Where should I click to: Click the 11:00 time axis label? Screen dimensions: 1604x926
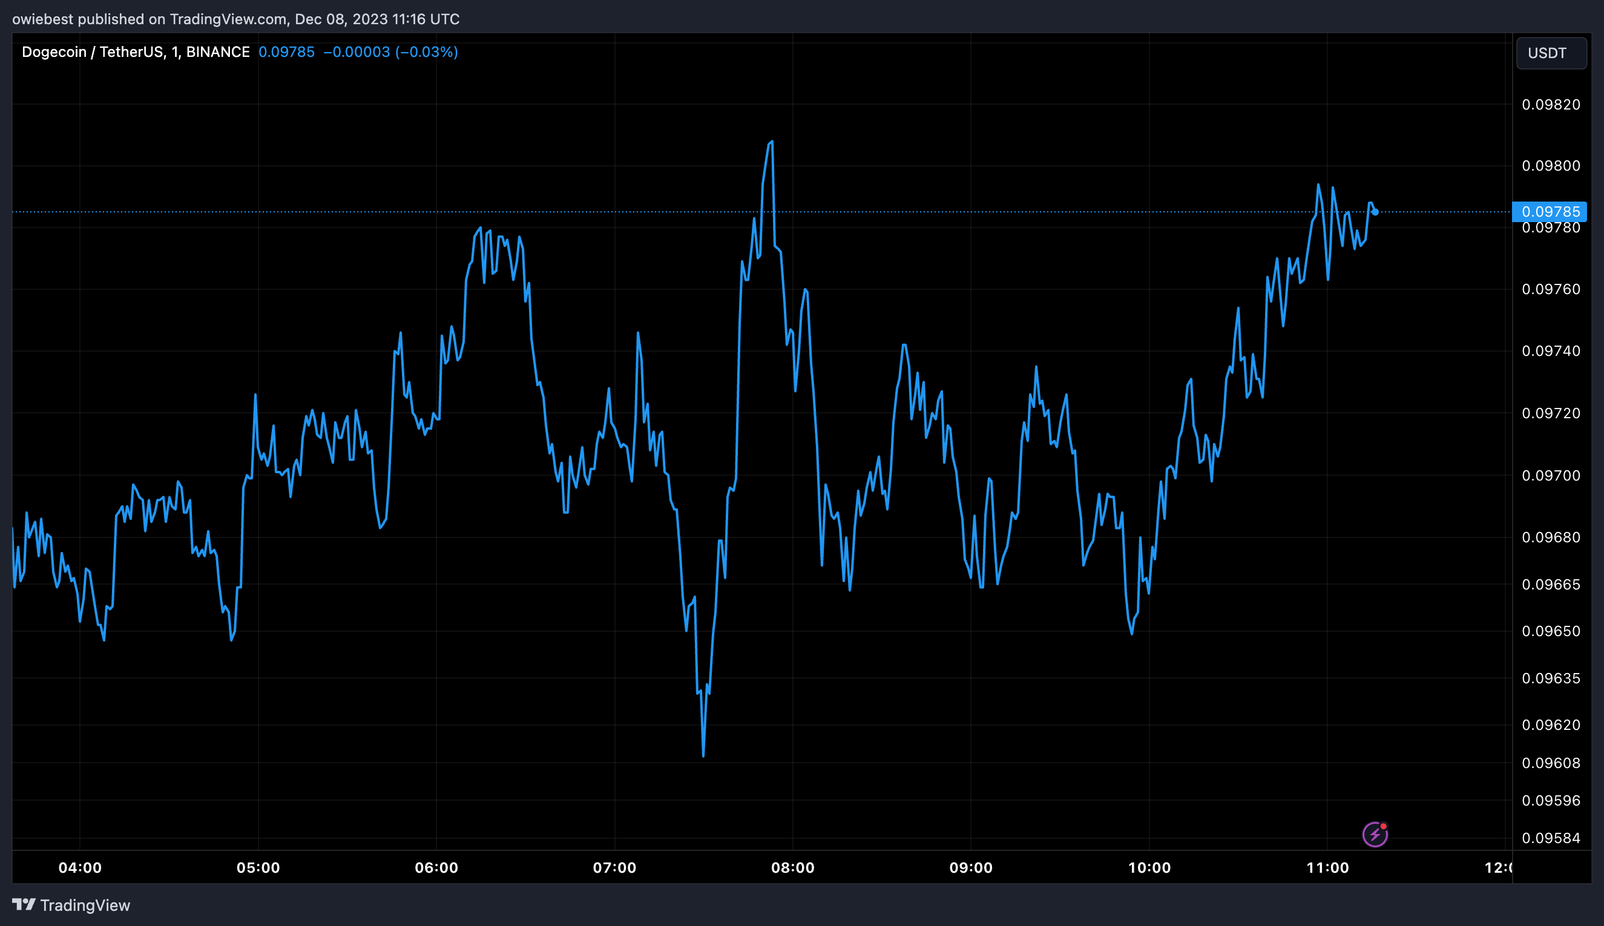click(x=1327, y=867)
